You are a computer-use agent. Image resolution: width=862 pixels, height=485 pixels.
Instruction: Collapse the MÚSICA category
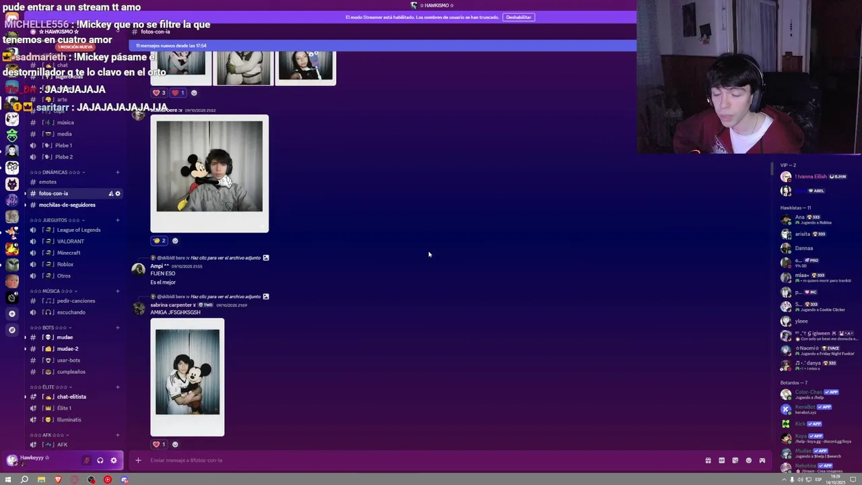(x=53, y=291)
